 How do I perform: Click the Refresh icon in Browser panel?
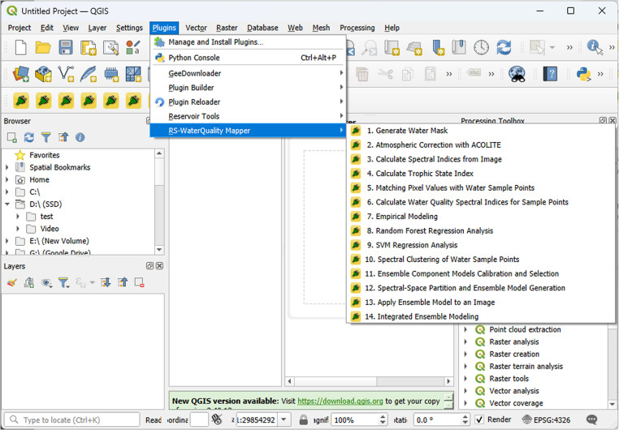click(x=28, y=137)
